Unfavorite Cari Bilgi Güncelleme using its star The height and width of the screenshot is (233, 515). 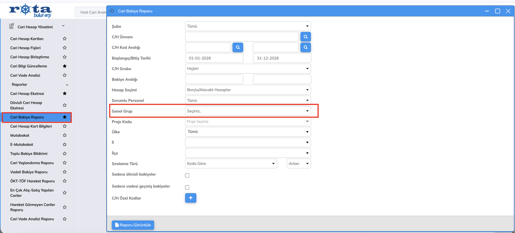65,66
